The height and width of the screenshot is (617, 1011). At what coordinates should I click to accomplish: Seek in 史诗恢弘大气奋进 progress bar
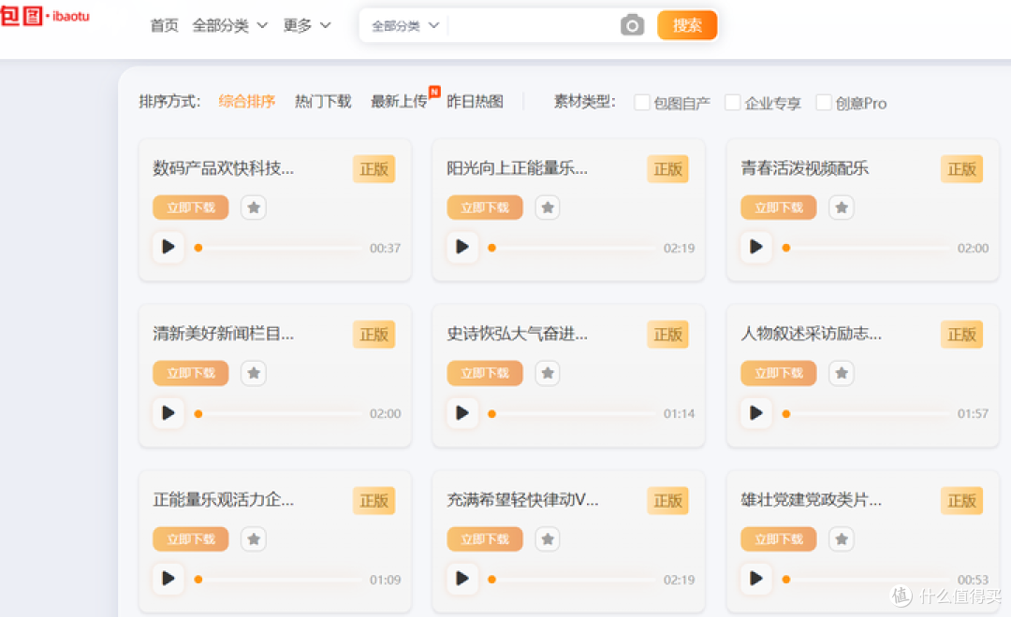[573, 413]
